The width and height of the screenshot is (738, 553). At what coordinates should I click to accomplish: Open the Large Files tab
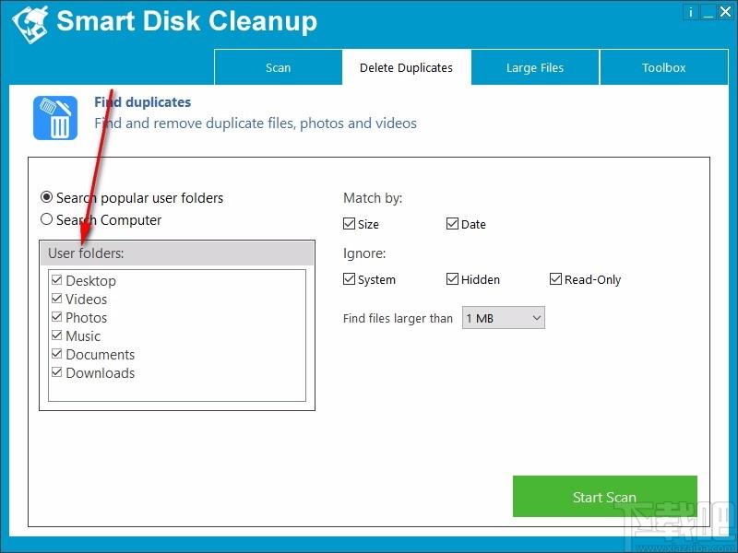coord(535,67)
